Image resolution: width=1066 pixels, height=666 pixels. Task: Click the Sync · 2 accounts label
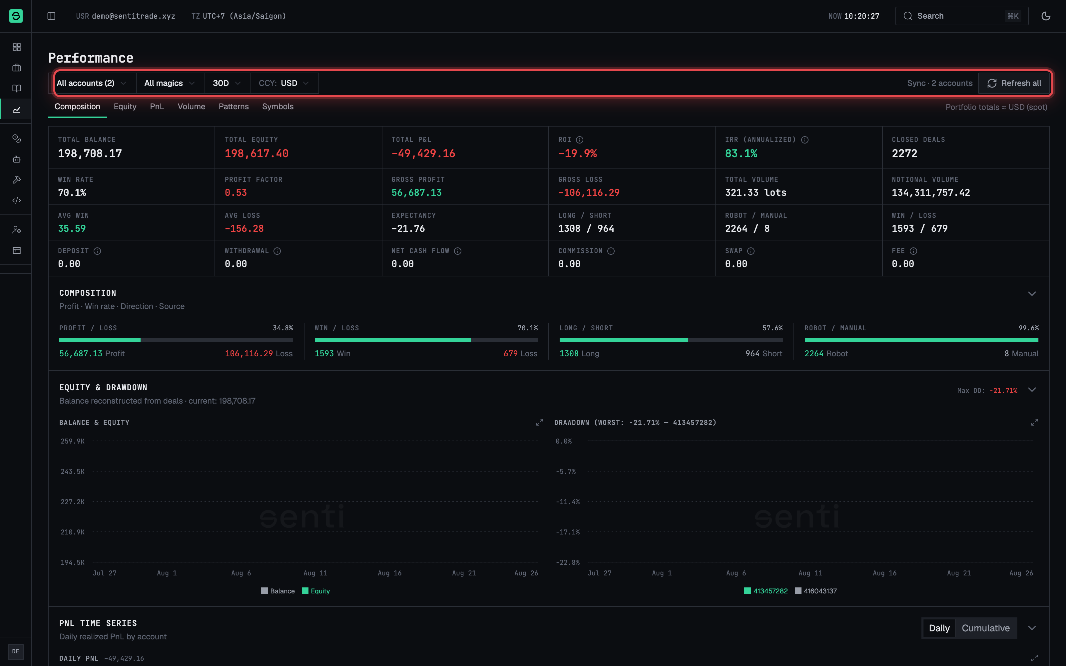(x=939, y=83)
